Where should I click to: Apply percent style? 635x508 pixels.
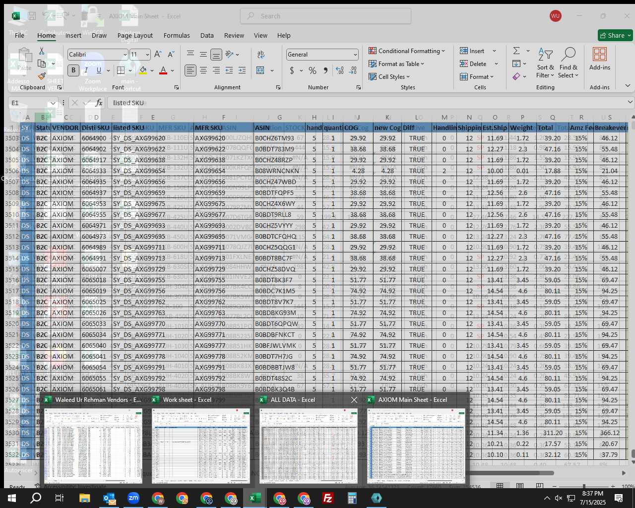tap(313, 70)
